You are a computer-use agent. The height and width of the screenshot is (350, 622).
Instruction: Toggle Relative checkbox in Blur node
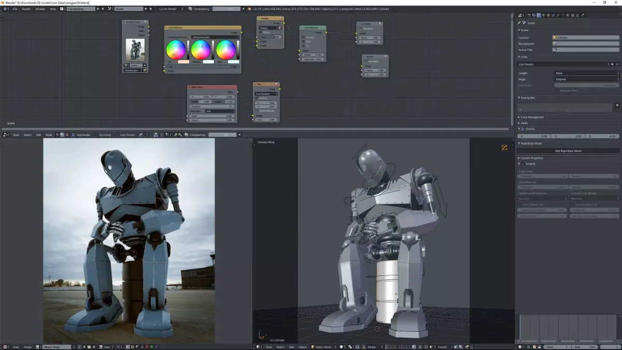point(257,98)
